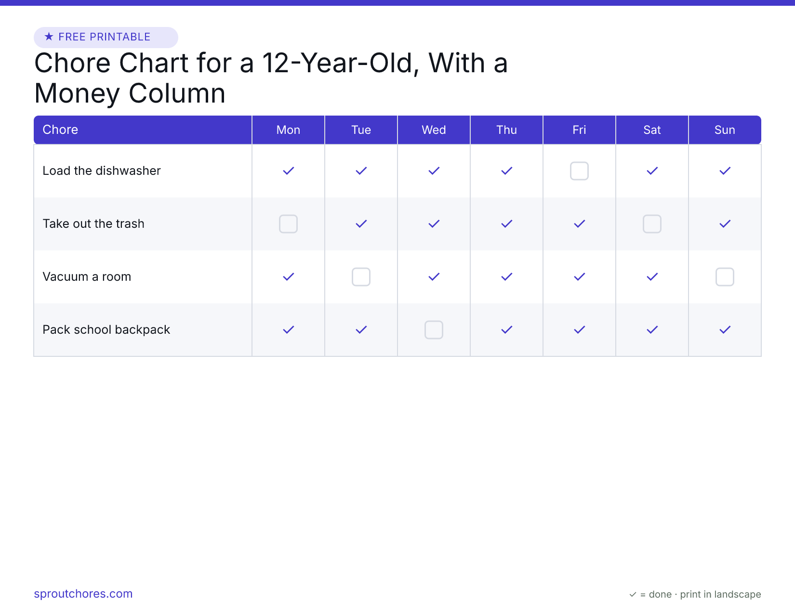
Task: Check Friday box for Load the dishwasher
Action: tap(579, 171)
